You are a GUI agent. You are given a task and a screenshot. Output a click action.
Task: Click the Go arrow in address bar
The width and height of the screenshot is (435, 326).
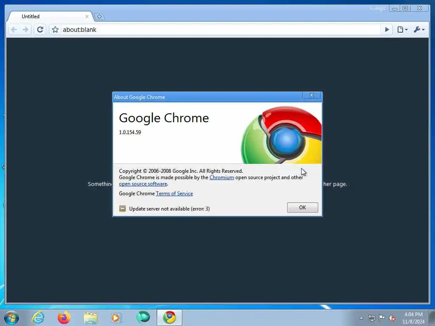tap(387, 30)
